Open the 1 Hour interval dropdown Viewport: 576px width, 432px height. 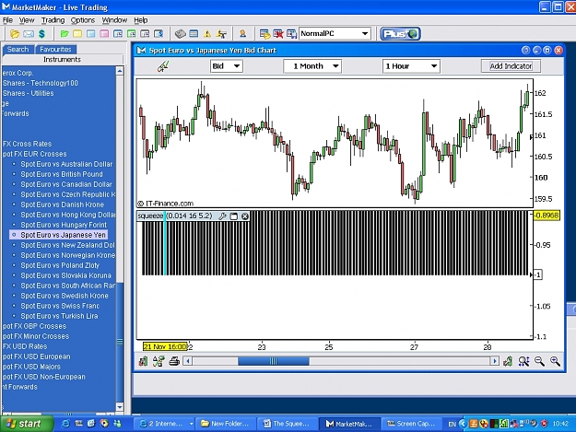(411, 66)
